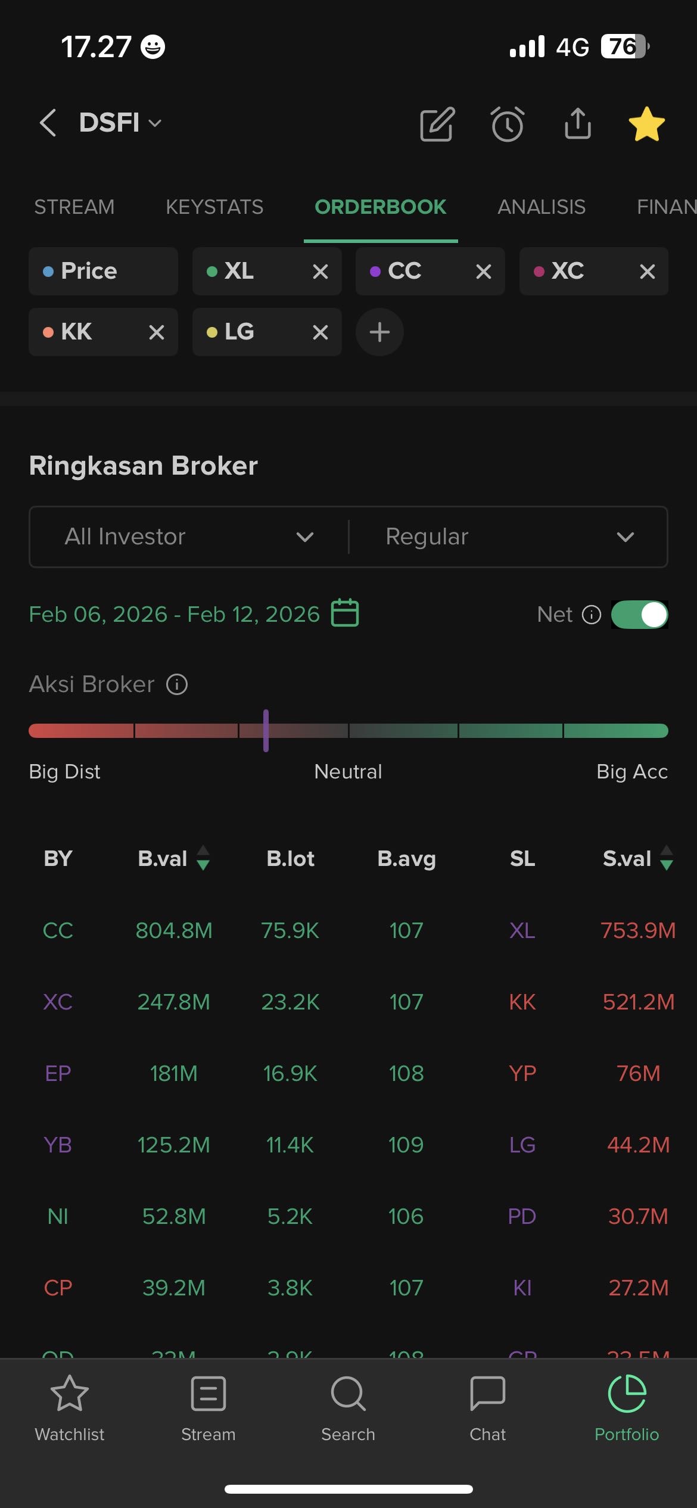
Task: Switch to the ANALISIS tab
Action: (x=541, y=207)
